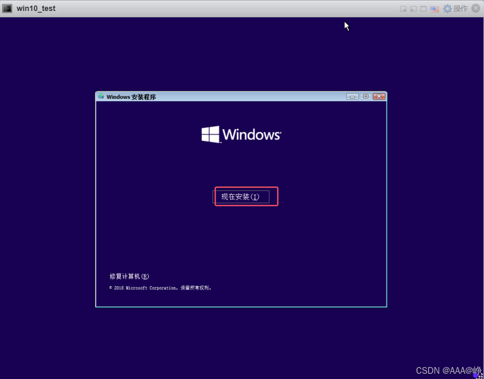Open the 操作 actions menu
Viewport: 484px width, 379px height.
pyautogui.click(x=461, y=9)
